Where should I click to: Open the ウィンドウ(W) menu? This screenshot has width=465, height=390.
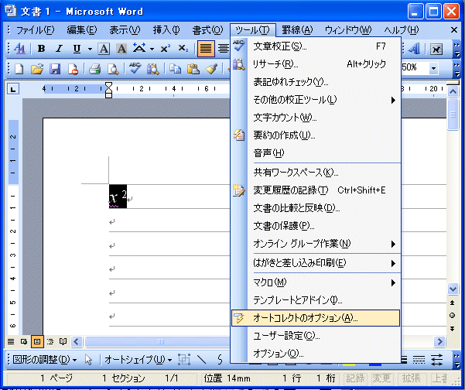pyautogui.click(x=348, y=30)
